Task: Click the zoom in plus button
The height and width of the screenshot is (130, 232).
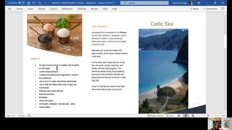Action: 218,116
